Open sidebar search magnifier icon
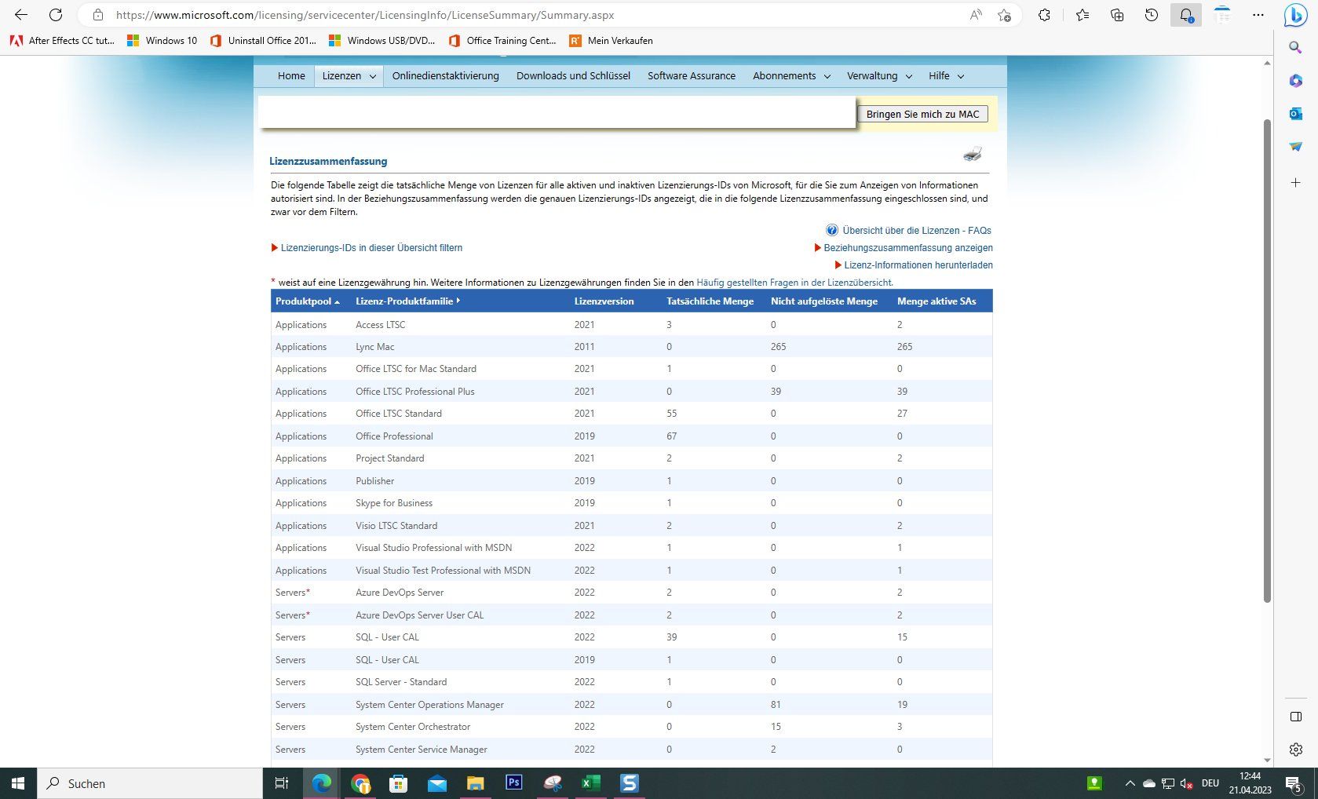This screenshot has height=799, width=1318. click(x=1296, y=48)
